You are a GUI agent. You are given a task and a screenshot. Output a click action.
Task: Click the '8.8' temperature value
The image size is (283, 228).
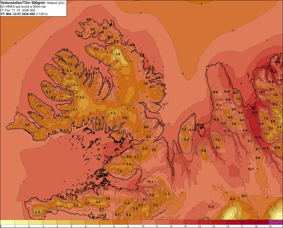[x=111, y=37]
